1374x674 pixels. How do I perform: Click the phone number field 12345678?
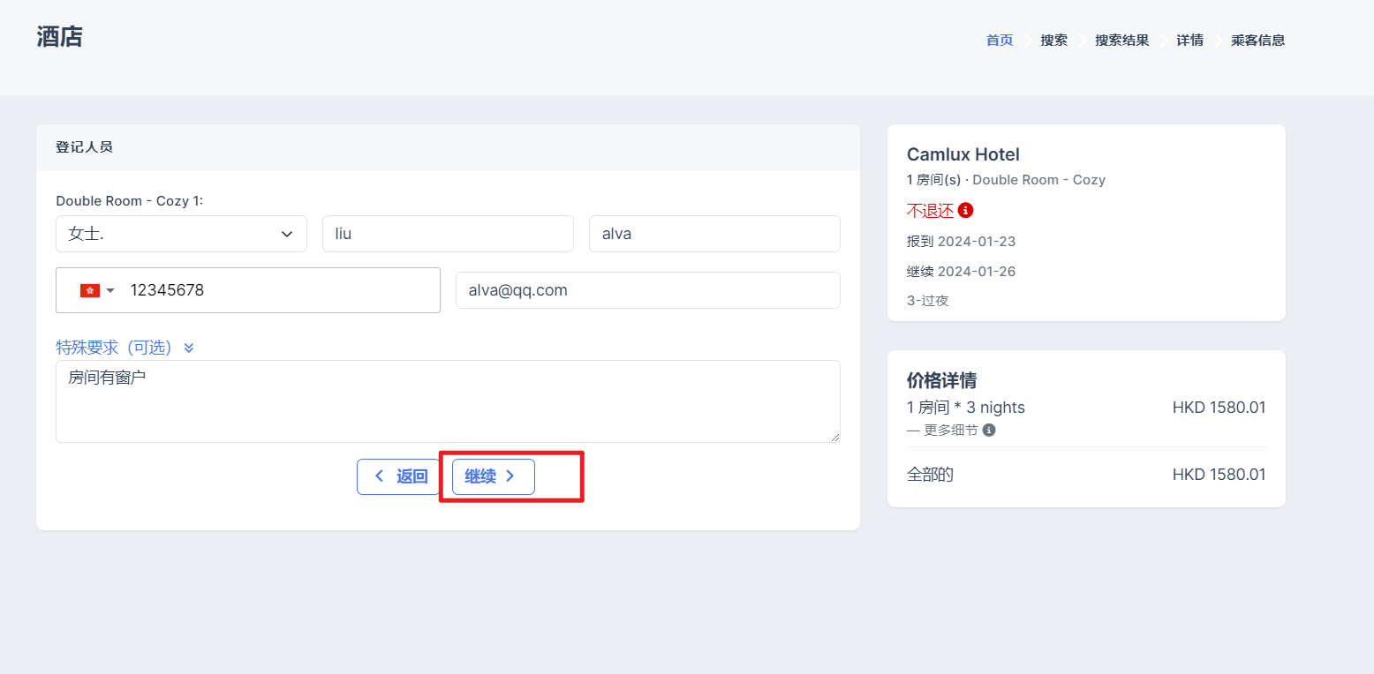278,290
